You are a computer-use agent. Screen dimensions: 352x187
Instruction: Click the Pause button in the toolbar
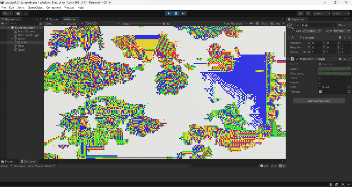(x=176, y=14)
